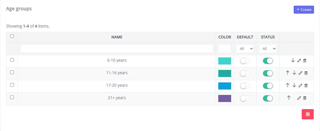Screen dimensions: 320x131
Task: Click the Name filter input field
Action: (117, 49)
